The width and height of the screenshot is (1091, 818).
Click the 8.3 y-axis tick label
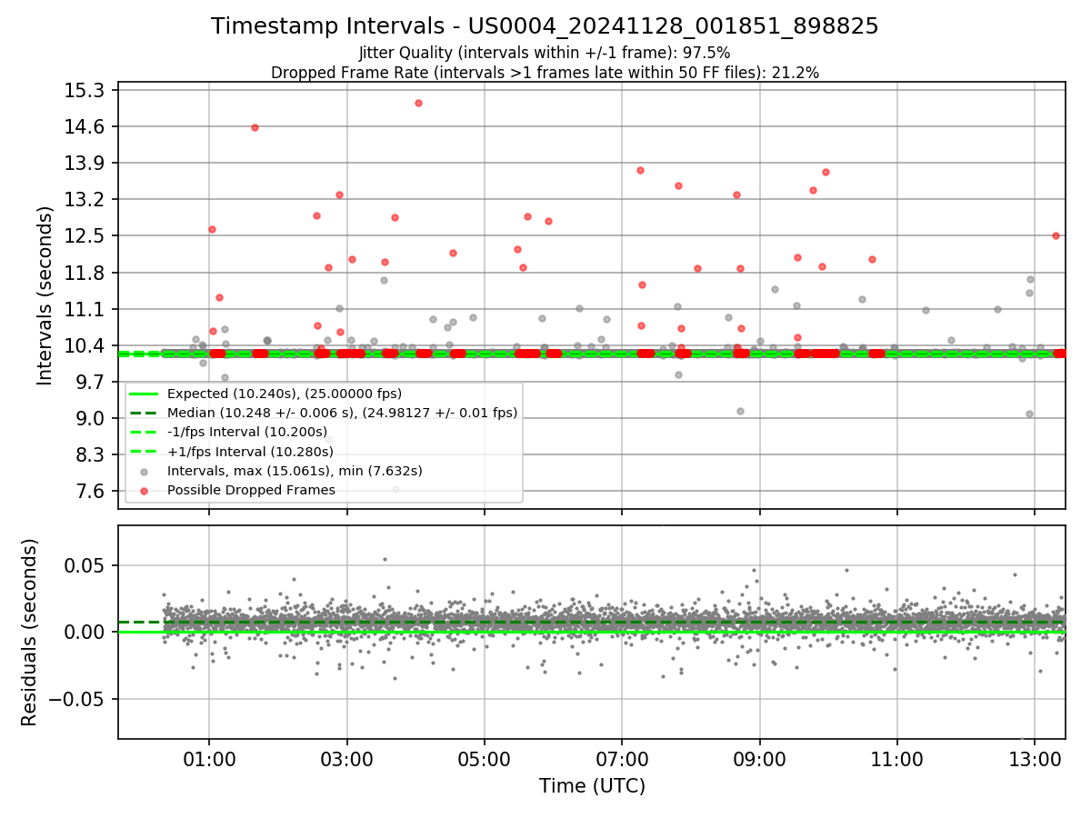click(x=92, y=454)
